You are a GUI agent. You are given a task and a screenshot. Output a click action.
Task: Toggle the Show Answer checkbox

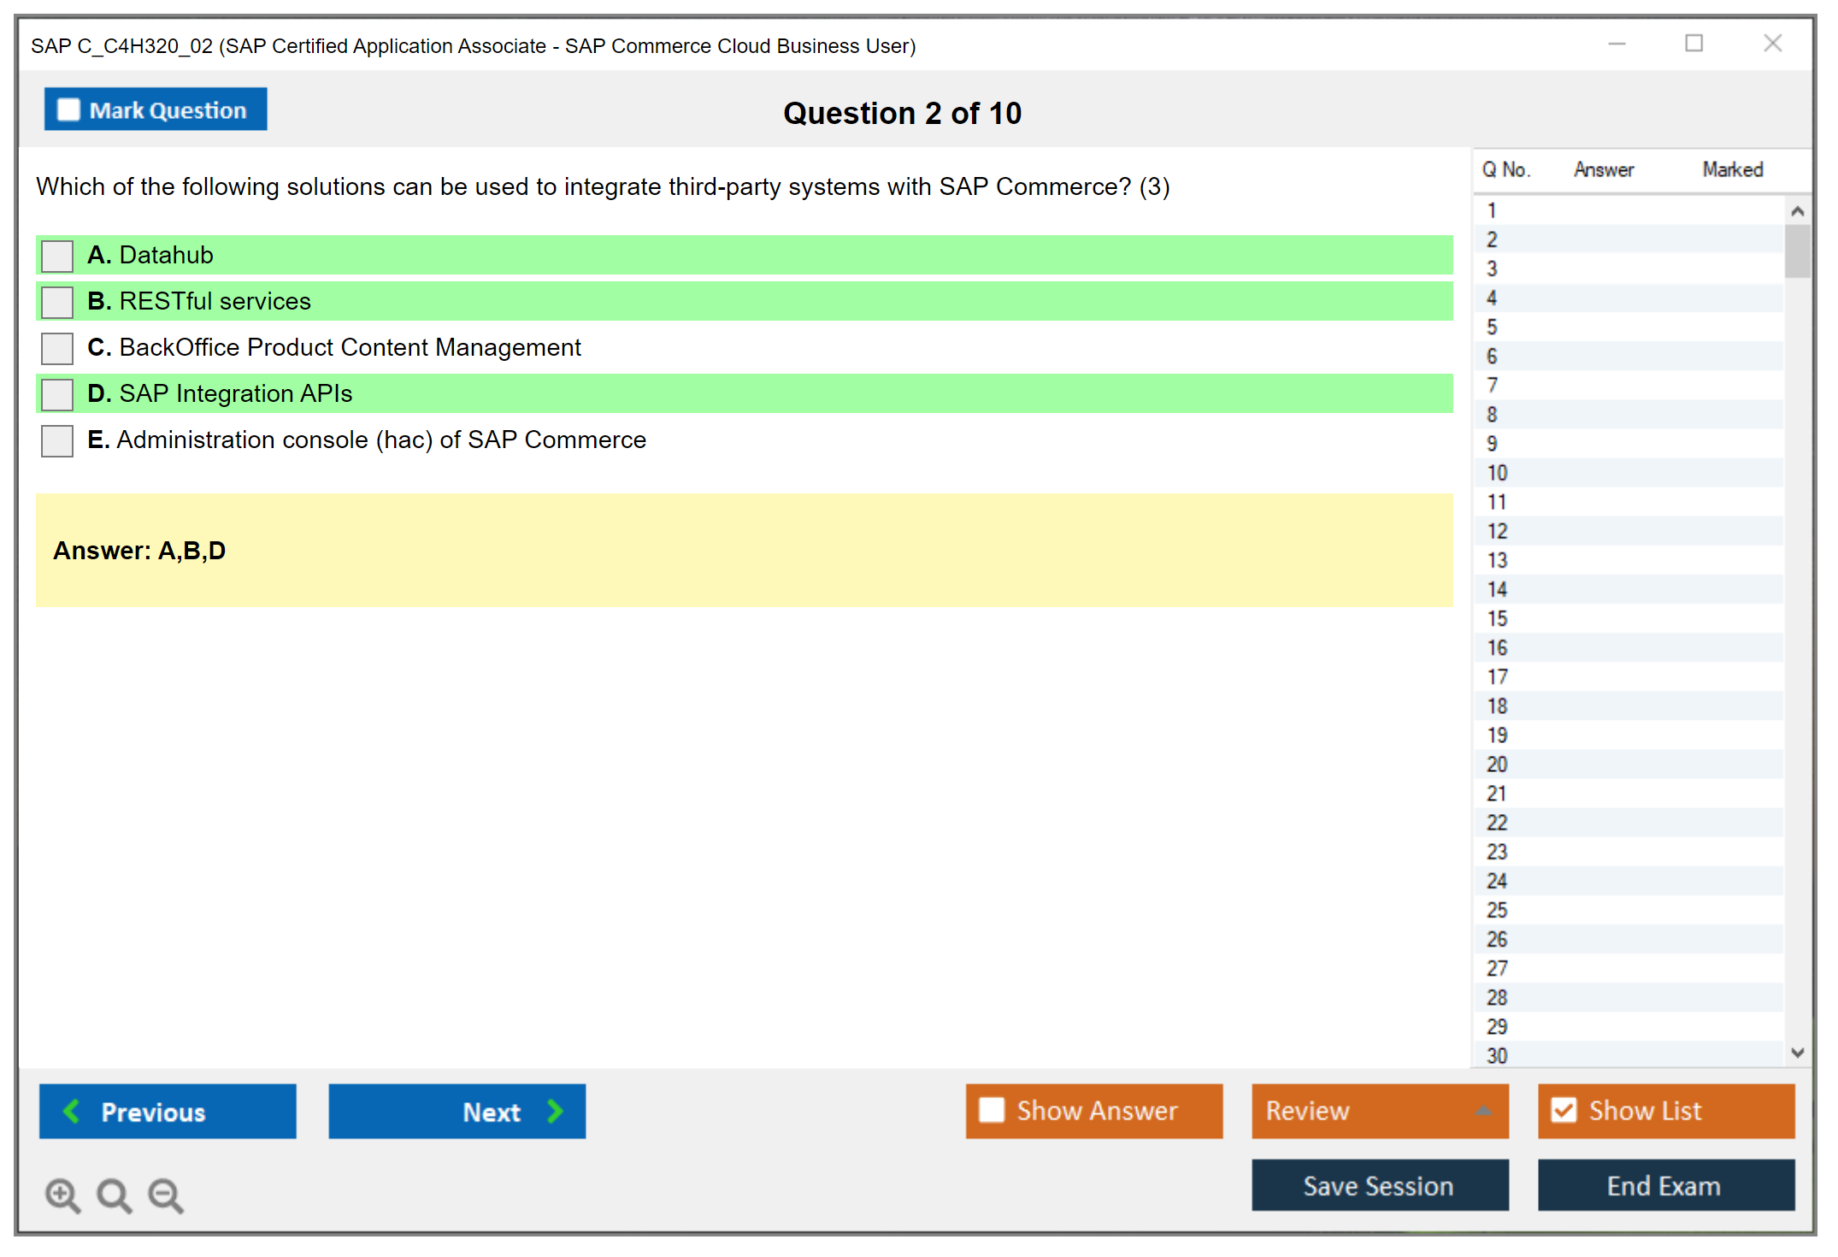(x=992, y=1110)
